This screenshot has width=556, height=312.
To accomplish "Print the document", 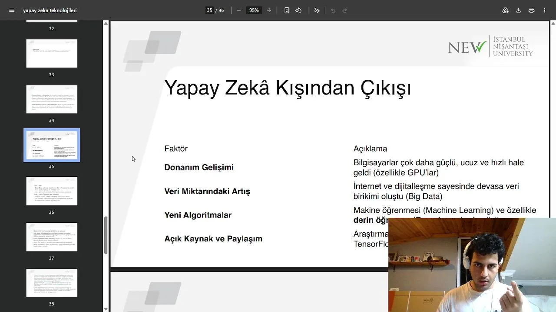I will (x=531, y=10).
